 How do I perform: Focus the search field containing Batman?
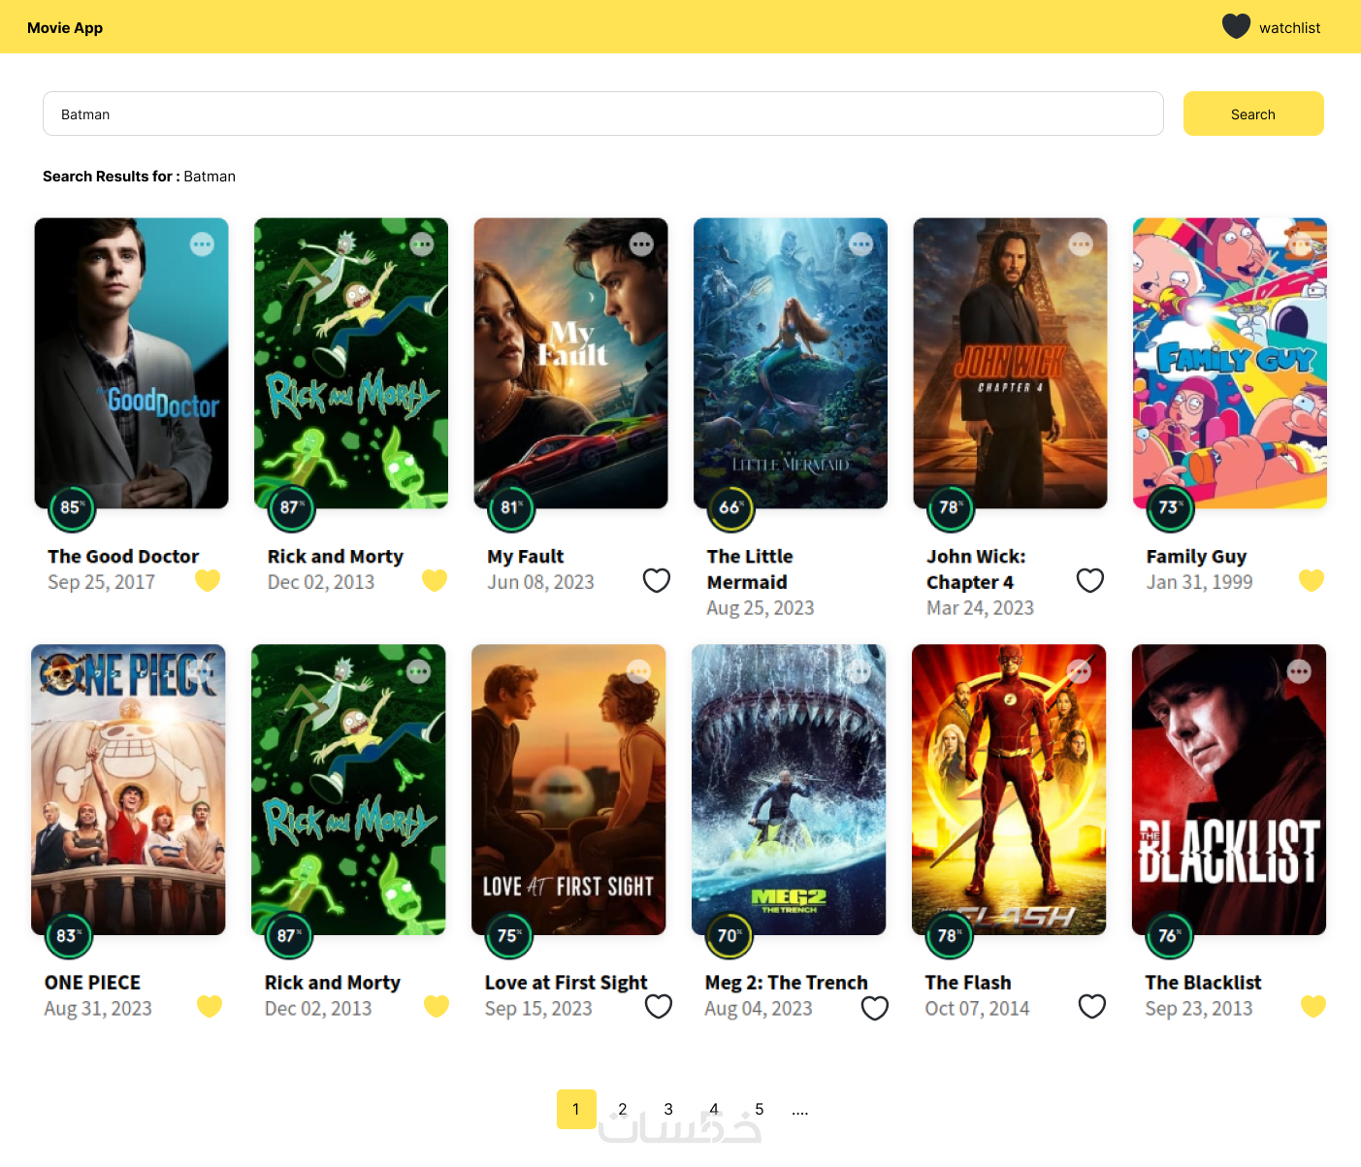point(603,113)
